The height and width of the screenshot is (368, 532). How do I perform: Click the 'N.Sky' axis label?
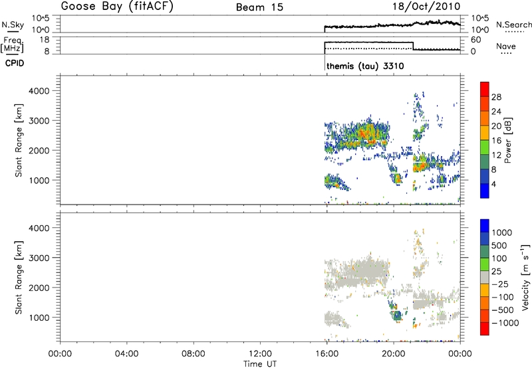[x=13, y=25]
